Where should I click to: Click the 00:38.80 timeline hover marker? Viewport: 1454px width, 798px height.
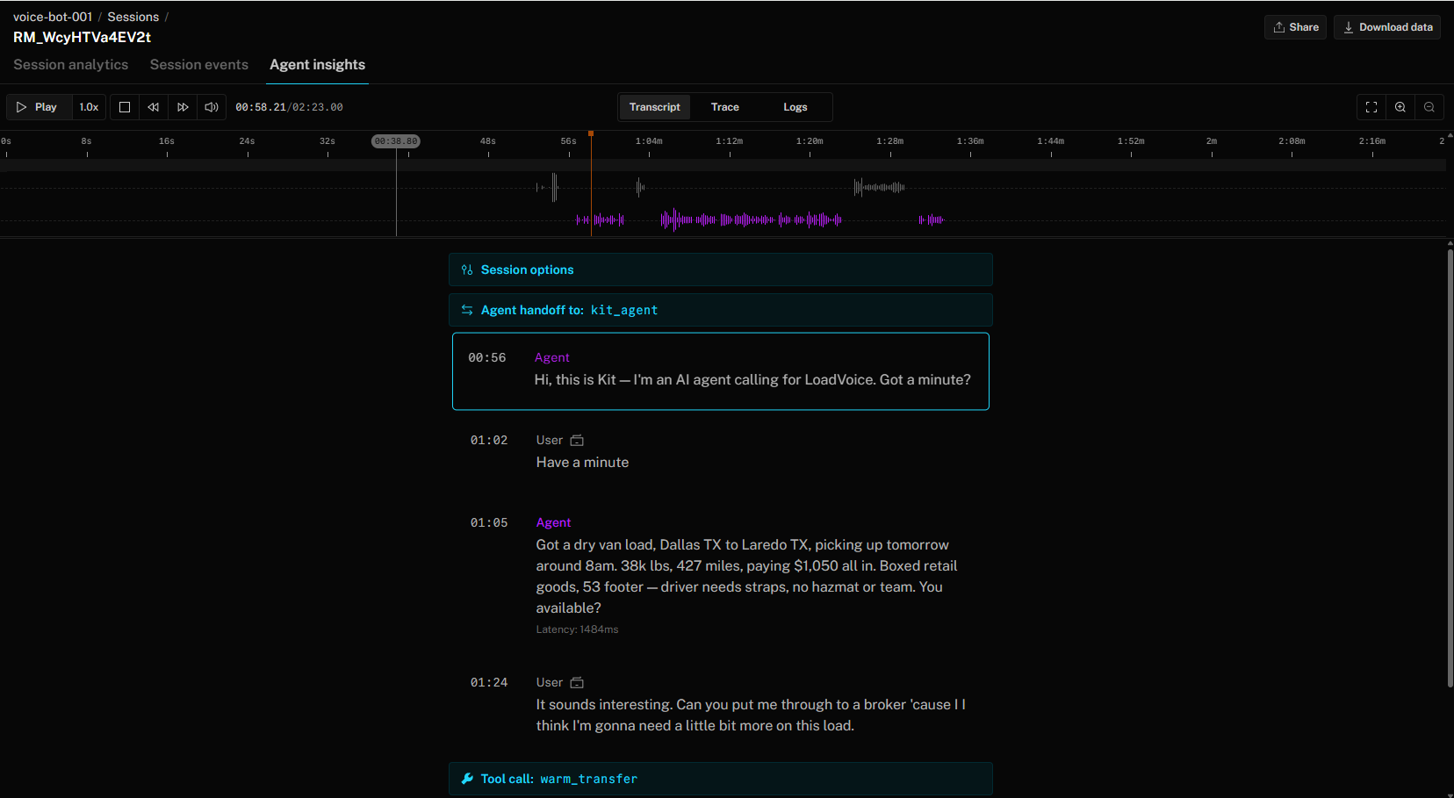[x=396, y=141]
